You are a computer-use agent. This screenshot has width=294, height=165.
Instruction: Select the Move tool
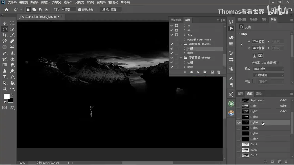4,23
